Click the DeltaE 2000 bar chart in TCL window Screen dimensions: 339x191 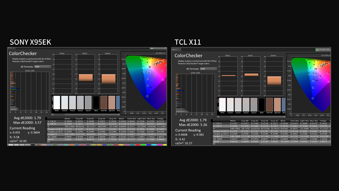pos(195,93)
